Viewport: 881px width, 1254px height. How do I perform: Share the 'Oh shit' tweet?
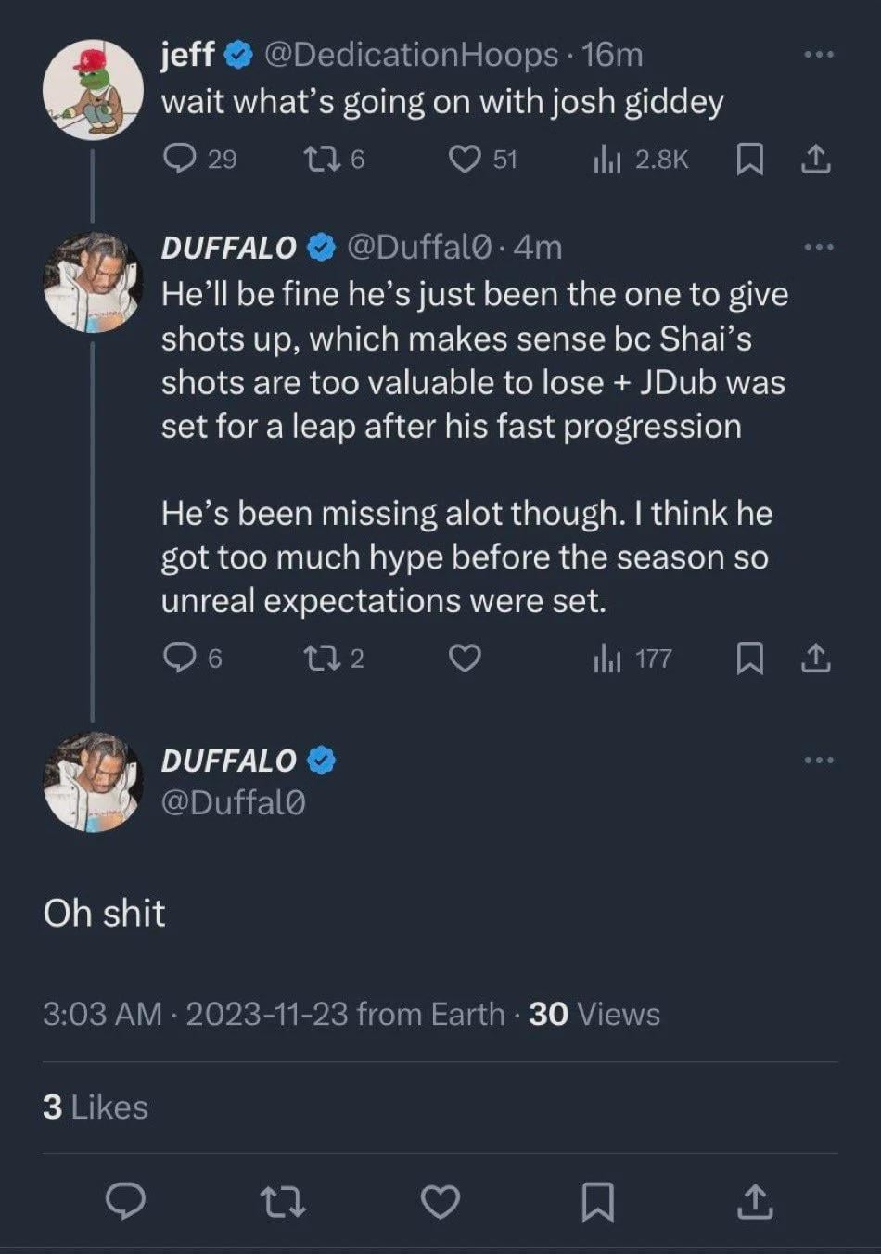coord(755,1201)
